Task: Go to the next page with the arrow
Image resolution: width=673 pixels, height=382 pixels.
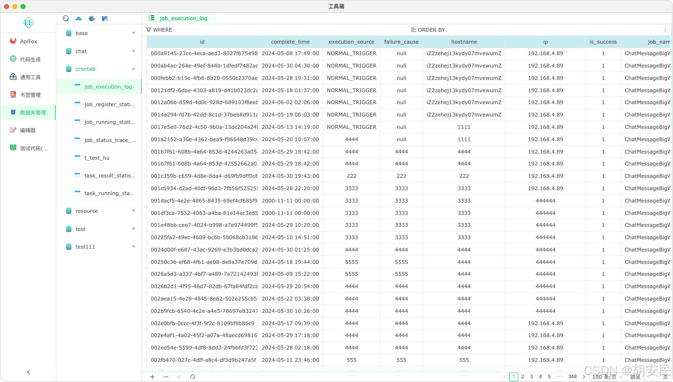Action: click(x=584, y=377)
